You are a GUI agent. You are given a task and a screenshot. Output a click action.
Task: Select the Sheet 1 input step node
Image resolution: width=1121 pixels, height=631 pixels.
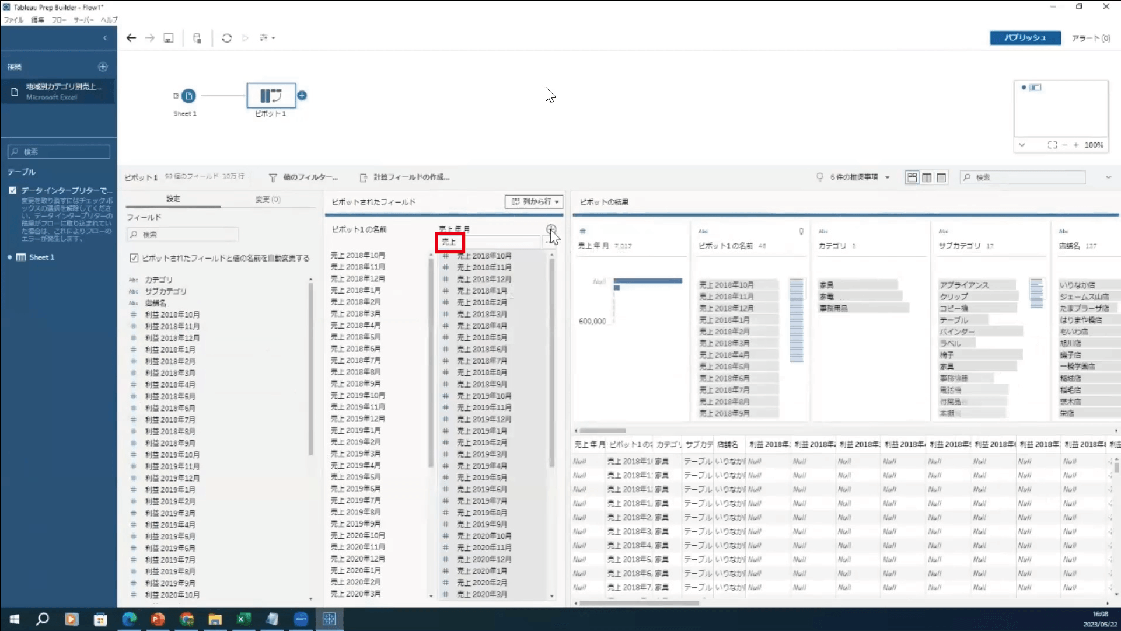click(188, 96)
